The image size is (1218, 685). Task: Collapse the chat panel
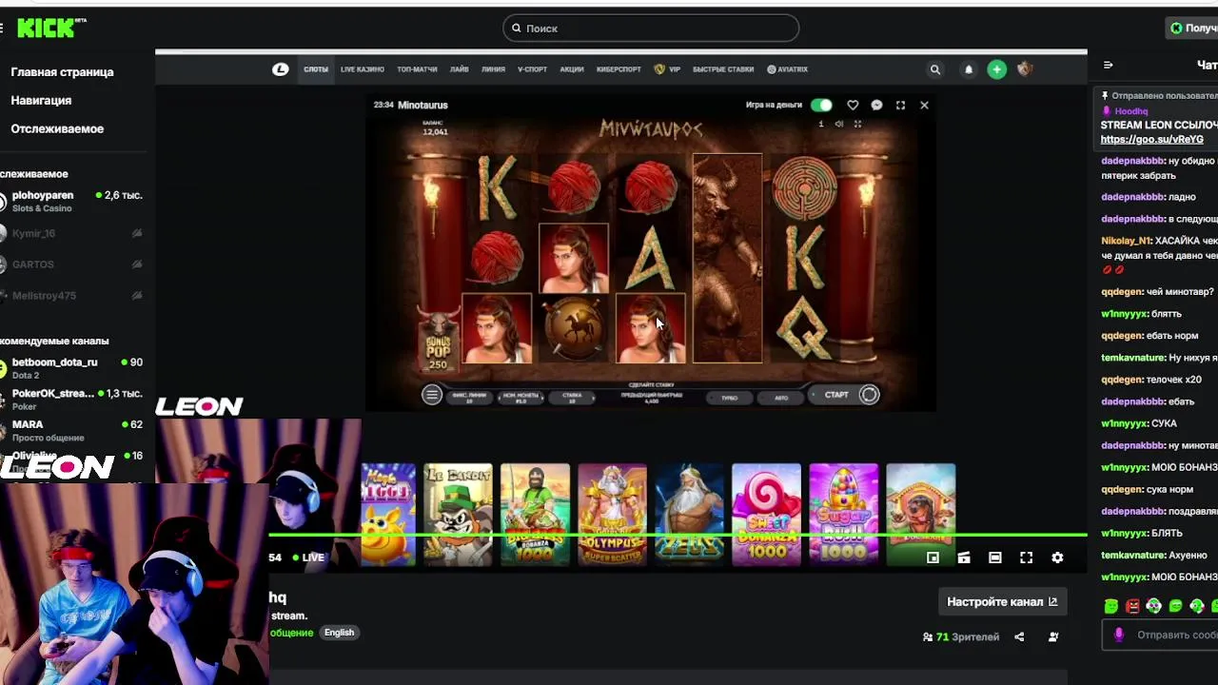pos(1108,65)
